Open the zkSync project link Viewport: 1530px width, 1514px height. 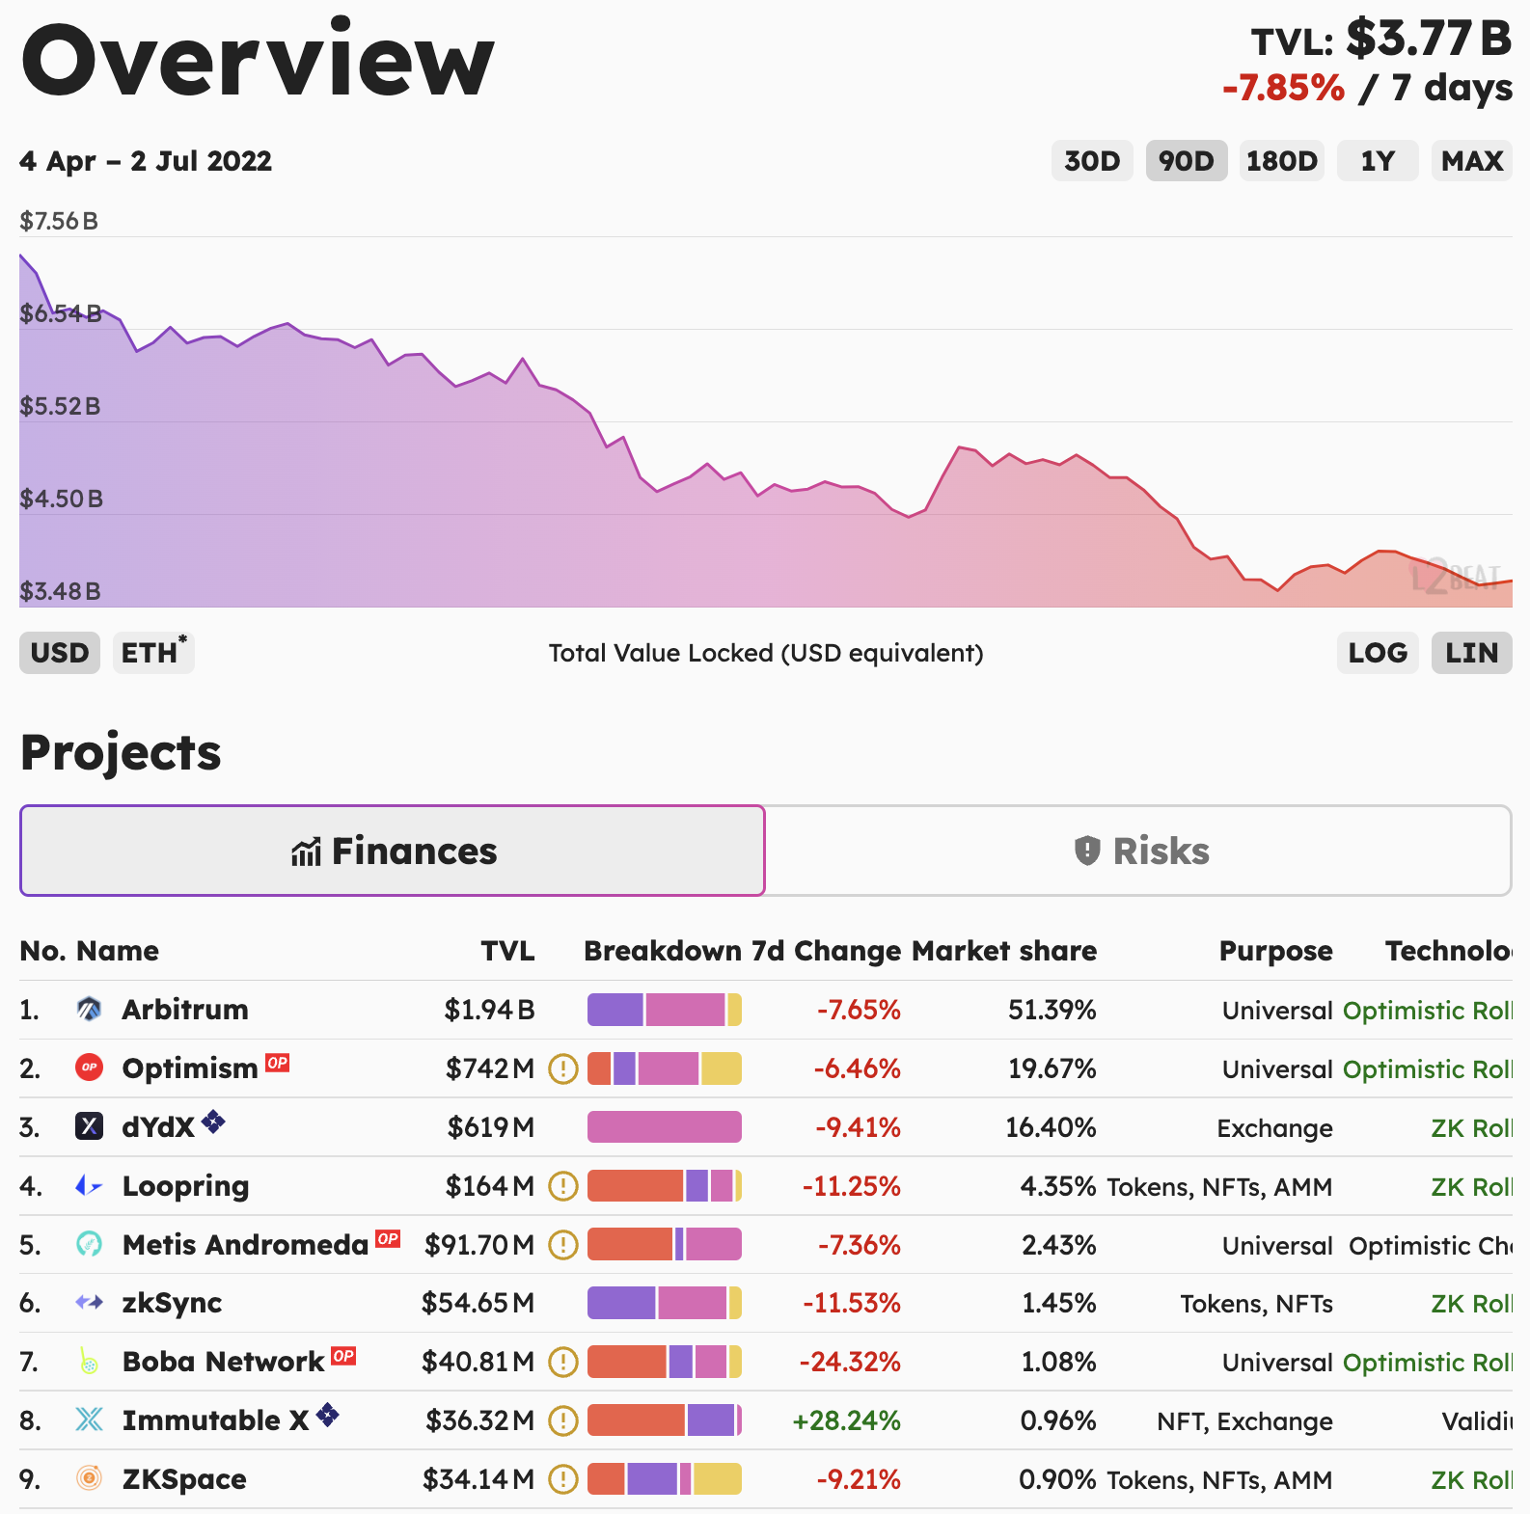point(172,1303)
